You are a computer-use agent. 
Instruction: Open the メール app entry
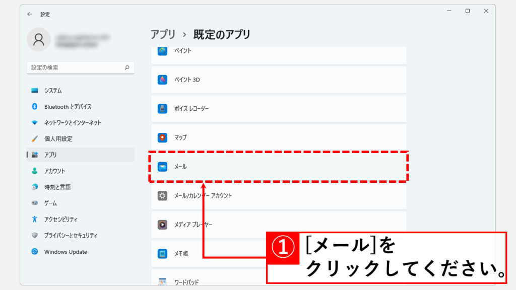pyautogui.click(x=278, y=167)
